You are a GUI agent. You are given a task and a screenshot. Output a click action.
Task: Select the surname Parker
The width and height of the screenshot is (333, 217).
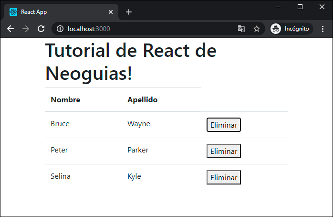[138, 150]
